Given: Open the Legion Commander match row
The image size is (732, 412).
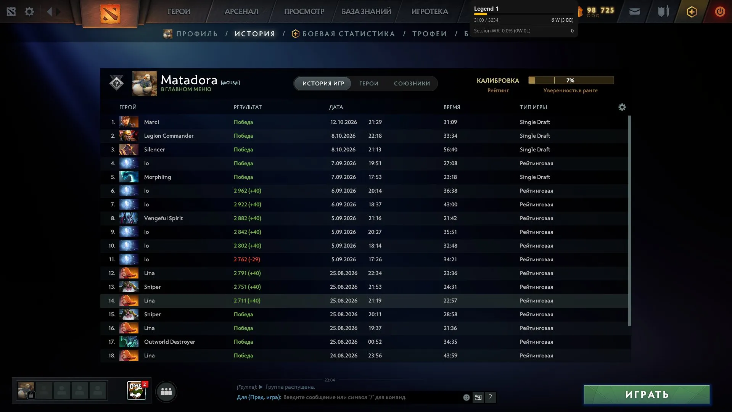Looking at the screenshot, I should pyautogui.click(x=364, y=136).
